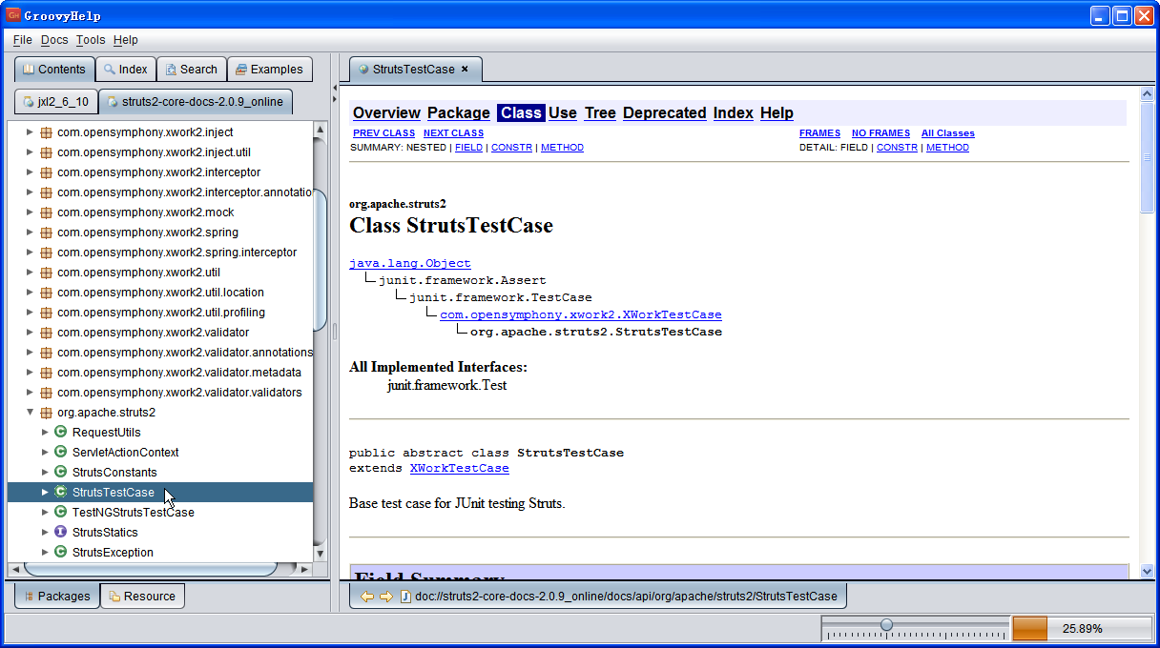Image resolution: width=1160 pixels, height=648 pixels.
Task: Click the All Classes link
Action: tap(948, 133)
